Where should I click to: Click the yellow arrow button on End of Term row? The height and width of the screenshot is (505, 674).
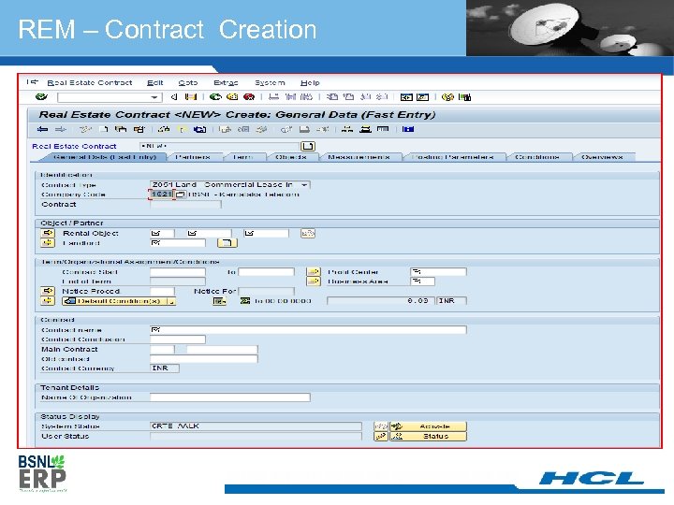click(314, 281)
